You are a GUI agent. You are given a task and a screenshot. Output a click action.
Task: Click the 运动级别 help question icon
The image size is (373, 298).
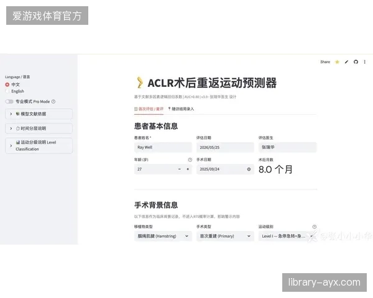point(314,227)
